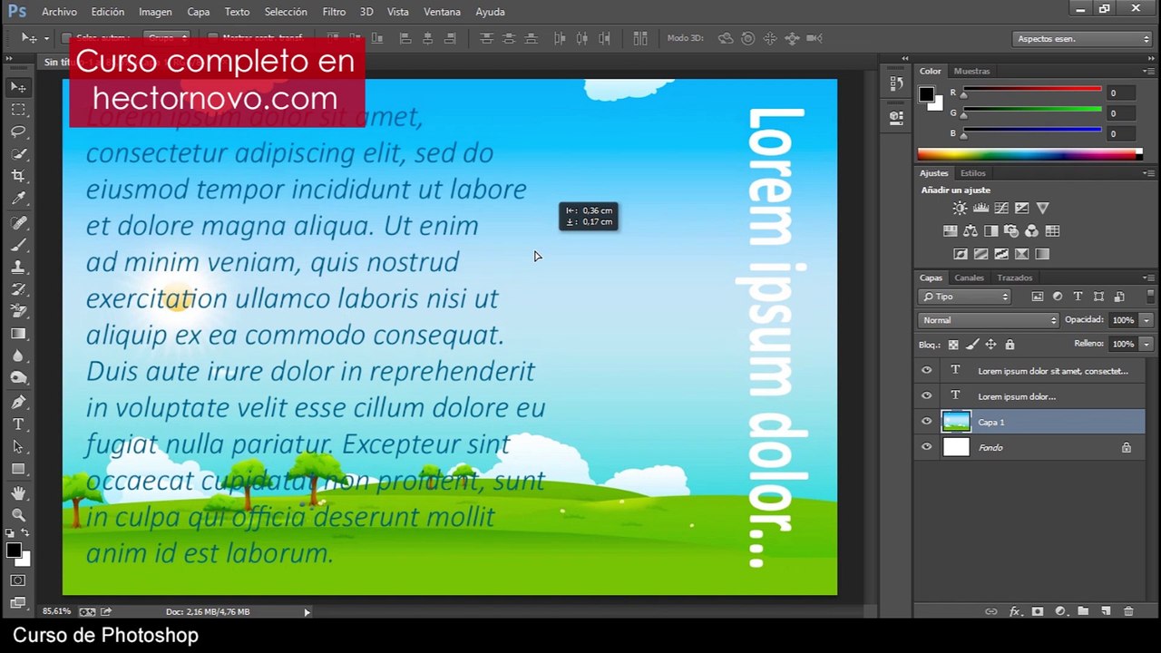Open the Ajustes panel options menu

tap(1149, 172)
